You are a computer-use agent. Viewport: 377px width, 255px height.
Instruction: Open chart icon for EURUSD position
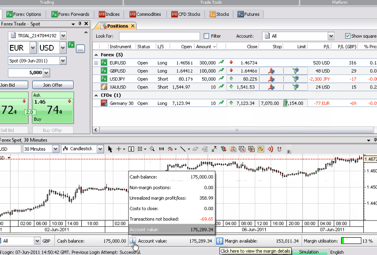tap(221, 63)
